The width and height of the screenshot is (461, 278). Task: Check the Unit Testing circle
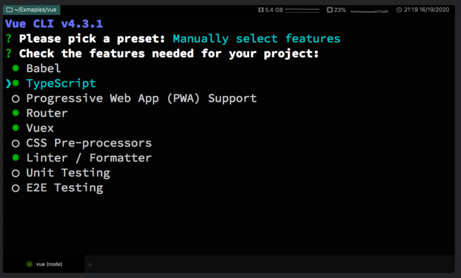16,173
